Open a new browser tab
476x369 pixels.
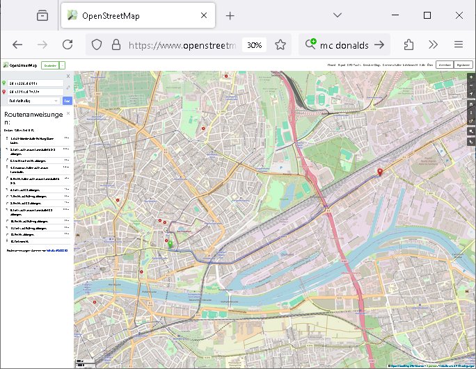pos(230,15)
